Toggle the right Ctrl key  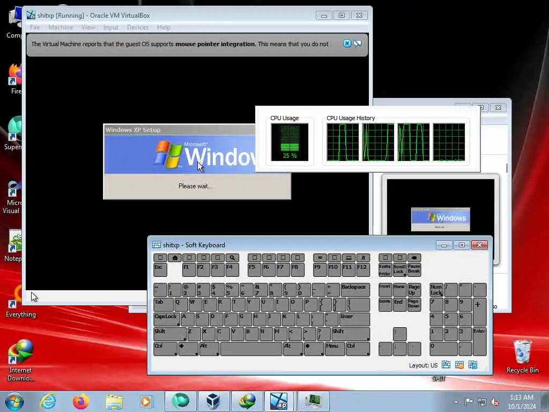coord(358,349)
